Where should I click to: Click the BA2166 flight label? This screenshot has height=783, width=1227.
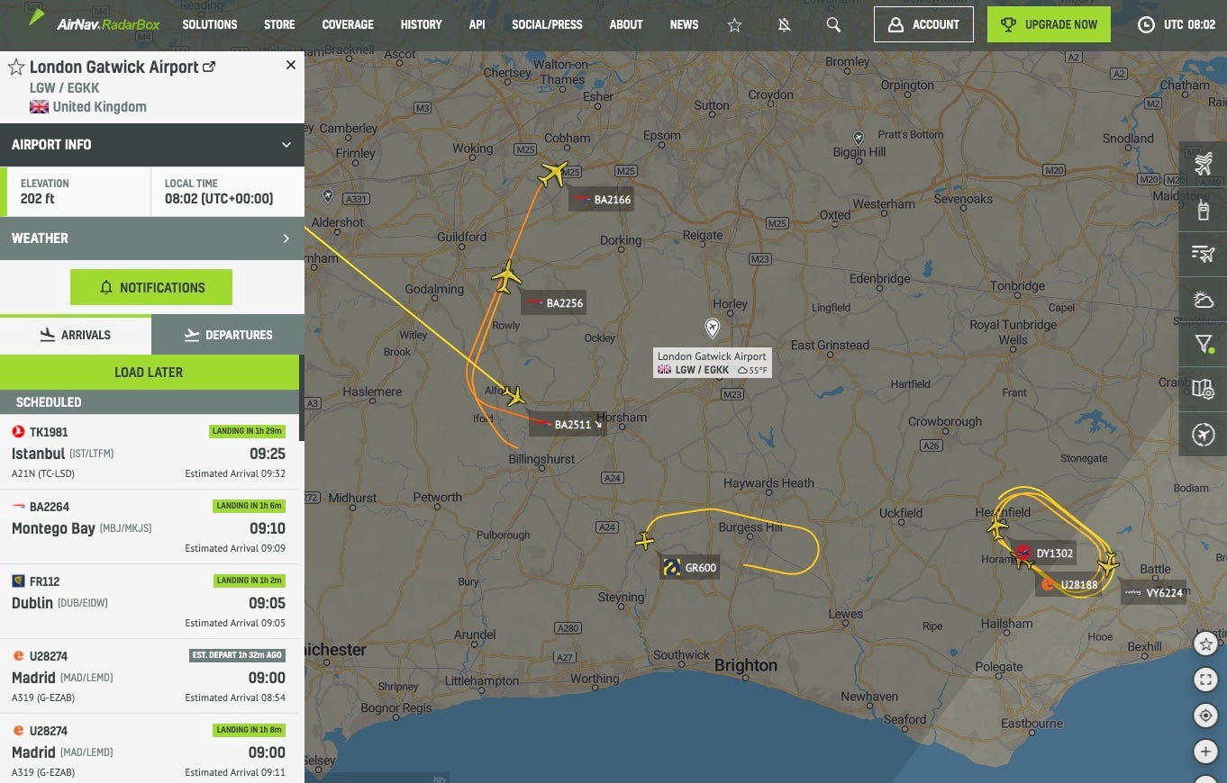coord(601,199)
